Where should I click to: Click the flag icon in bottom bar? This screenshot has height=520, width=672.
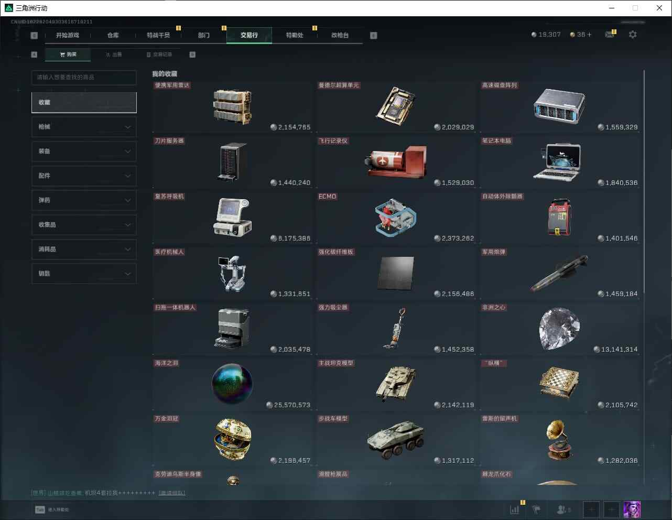click(x=536, y=510)
